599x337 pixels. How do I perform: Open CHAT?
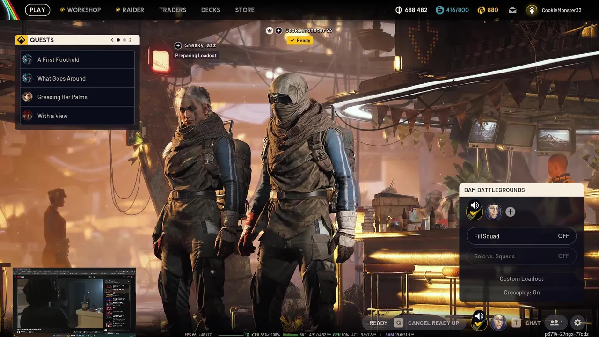click(533, 323)
